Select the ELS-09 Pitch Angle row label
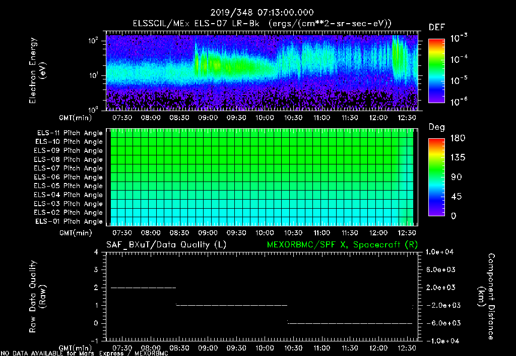This screenshot has height=356, width=516. coord(69,151)
